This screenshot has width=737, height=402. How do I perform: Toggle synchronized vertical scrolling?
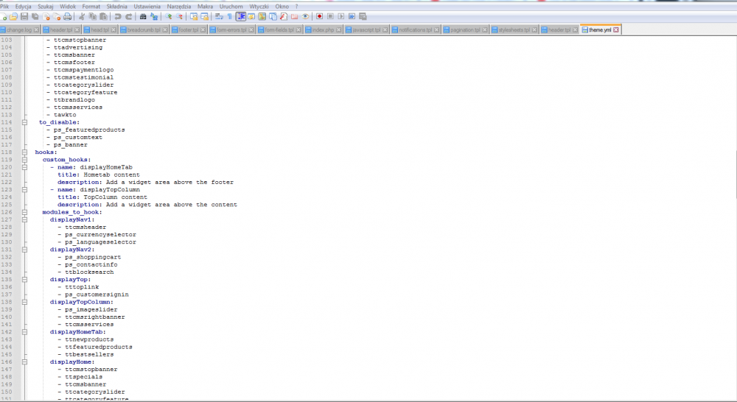[194, 16]
